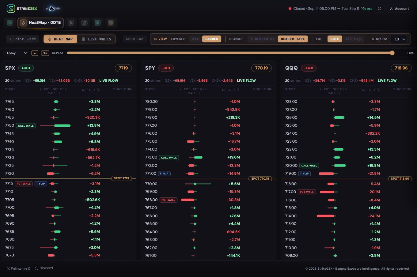
Task: Open HeatMap - 0DTE tab
Action: (x=41, y=23)
